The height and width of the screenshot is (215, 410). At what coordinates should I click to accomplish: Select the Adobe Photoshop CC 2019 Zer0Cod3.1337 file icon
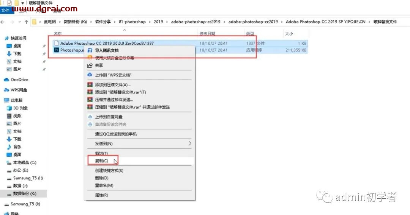click(x=57, y=43)
